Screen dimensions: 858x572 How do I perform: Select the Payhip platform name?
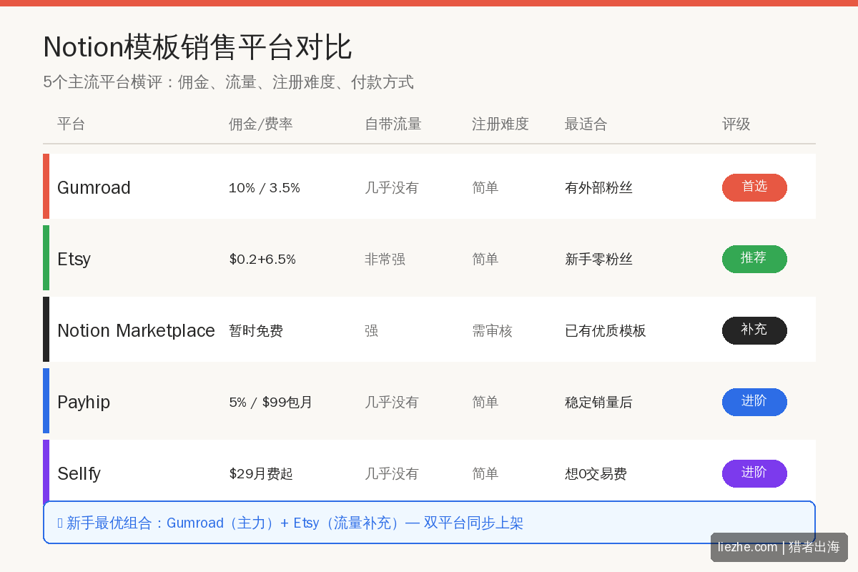84,402
